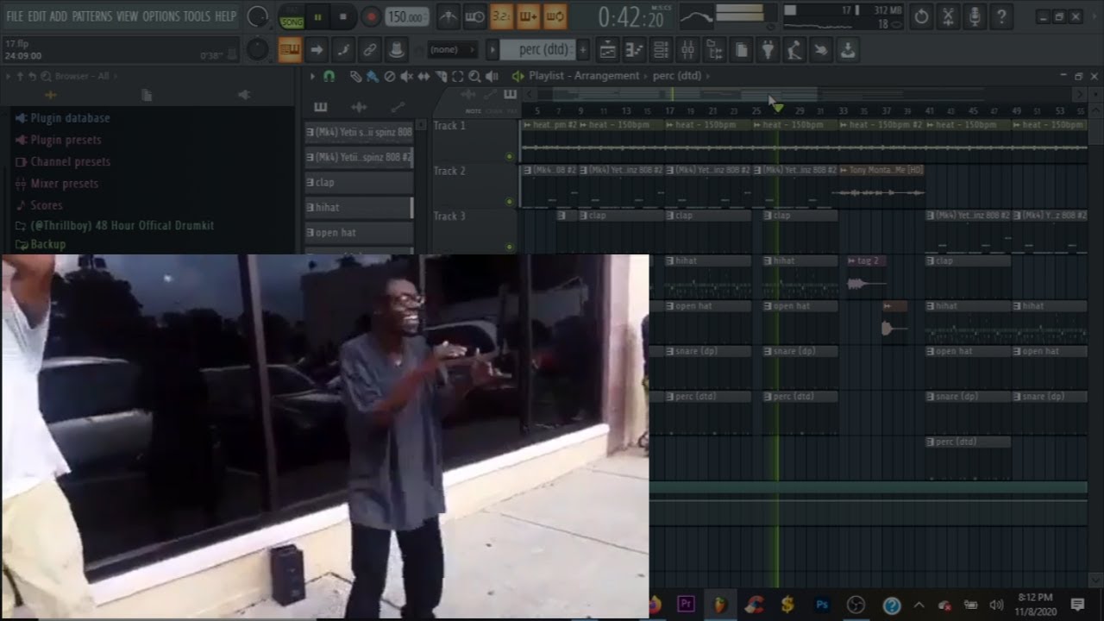1104x621 pixels.
Task: Select the clap pattern in picker
Action: pos(359,182)
